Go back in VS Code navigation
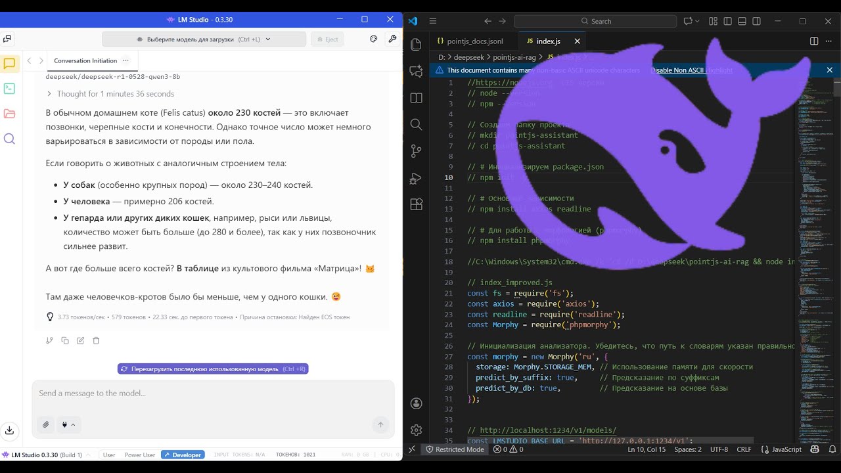841x473 pixels. pos(488,21)
